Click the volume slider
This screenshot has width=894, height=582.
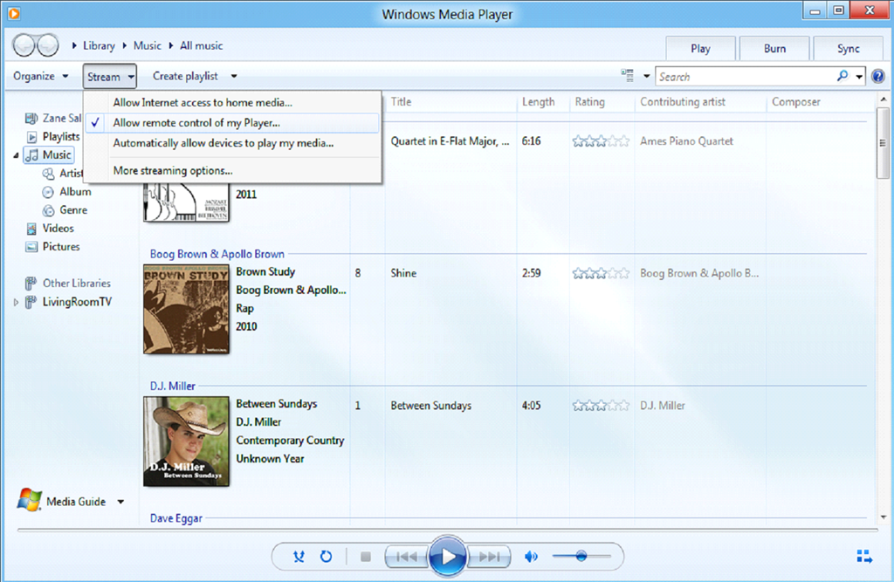[x=581, y=556]
